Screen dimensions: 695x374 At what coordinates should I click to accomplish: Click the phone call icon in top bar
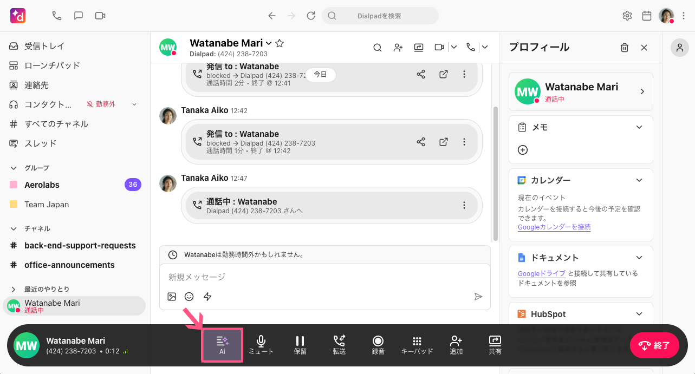coord(57,16)
